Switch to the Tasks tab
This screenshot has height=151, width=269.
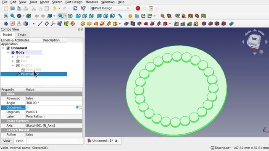(22, 35)
